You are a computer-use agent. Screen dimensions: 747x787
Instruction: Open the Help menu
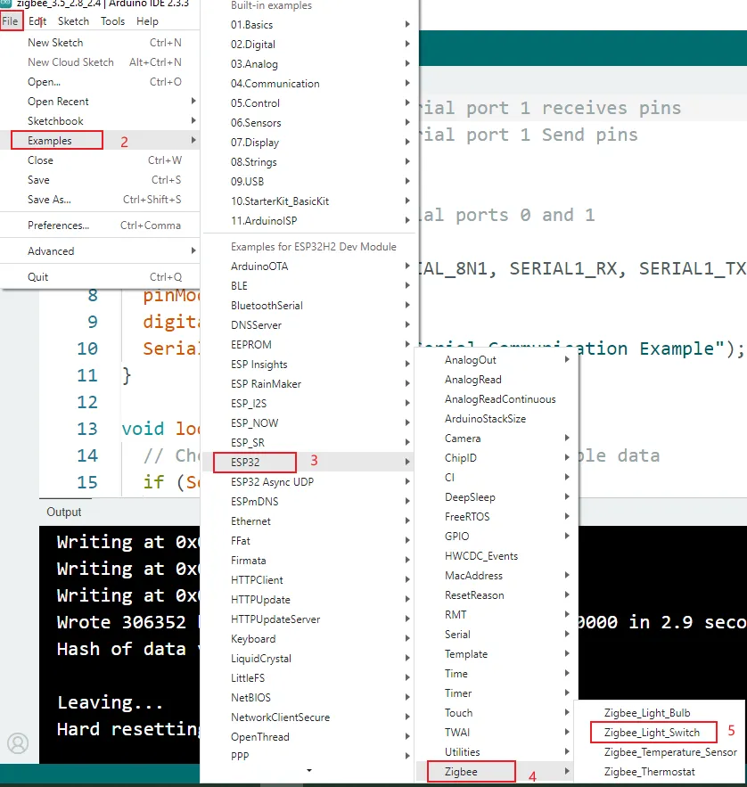[x=147, y=21]
